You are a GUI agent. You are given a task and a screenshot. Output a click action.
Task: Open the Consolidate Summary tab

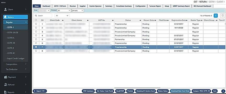(x=124, y=6)
